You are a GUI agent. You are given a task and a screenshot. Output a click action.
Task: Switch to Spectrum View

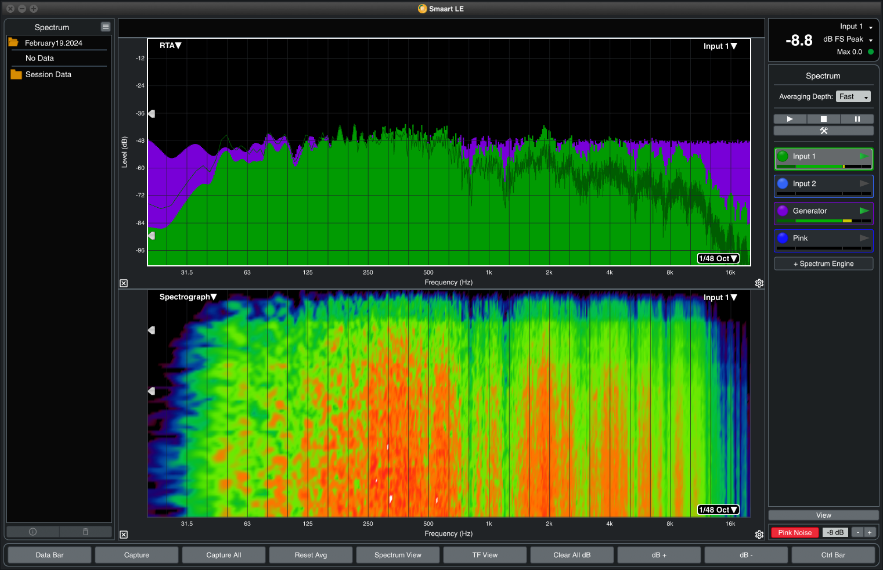(x=398, y=555)
